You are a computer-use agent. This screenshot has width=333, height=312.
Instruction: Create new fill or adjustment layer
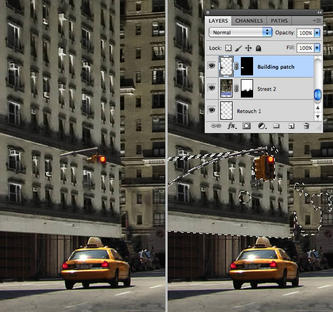click(262, 126)
